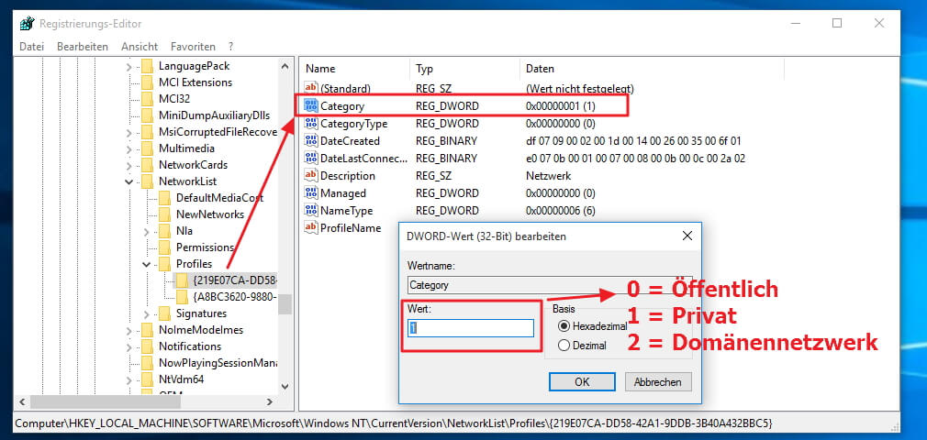Expand the NetworkCards tree node
Image resolution: width=927 pixels, height=440 pixels.
[129, 165]
